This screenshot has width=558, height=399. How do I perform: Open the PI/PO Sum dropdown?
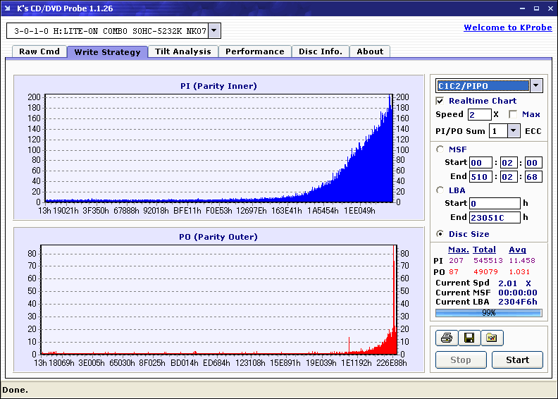(x=513, y=131)
